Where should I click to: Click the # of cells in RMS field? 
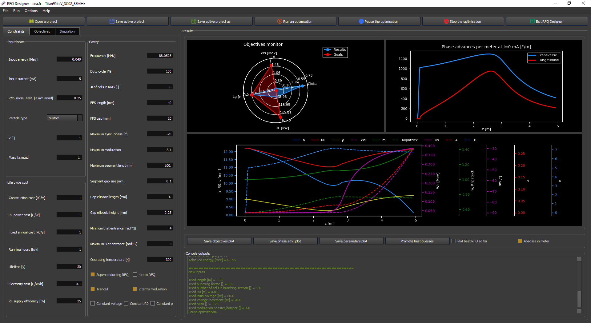tap(160, 87)
